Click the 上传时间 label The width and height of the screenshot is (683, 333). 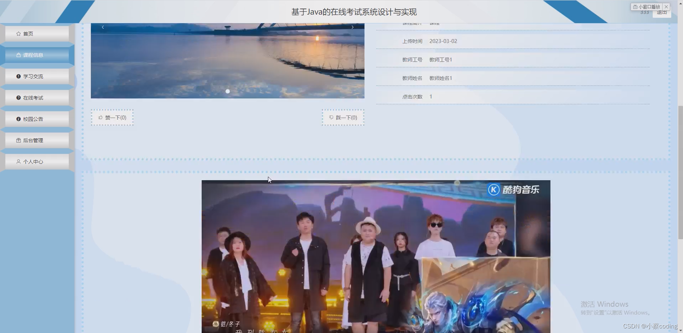point(412,41)
